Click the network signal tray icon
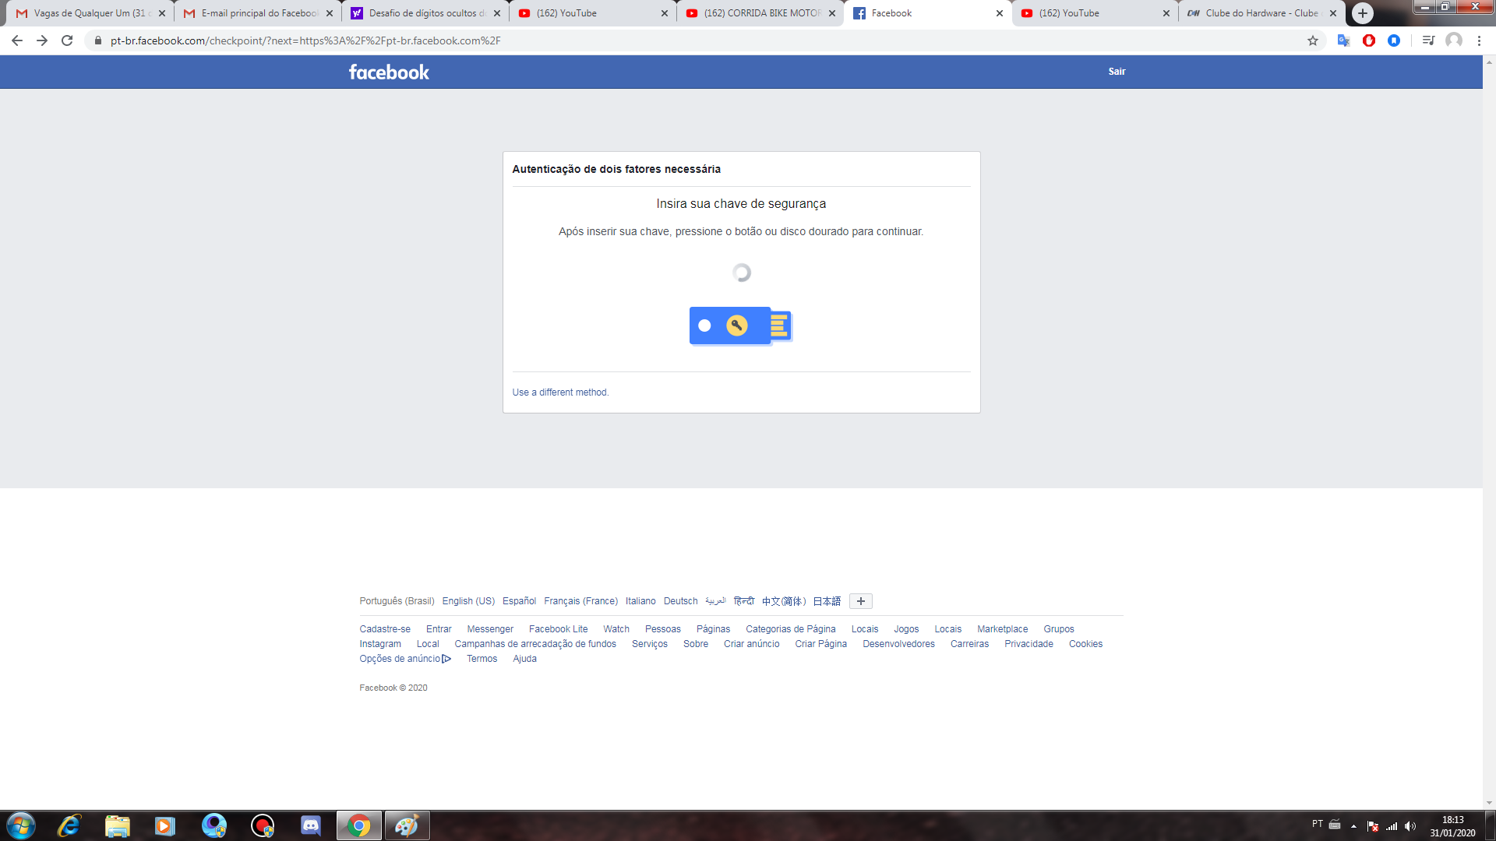Image resolution: width=1496 pixels, height=841 pixels. click(x=1392, y=826)
